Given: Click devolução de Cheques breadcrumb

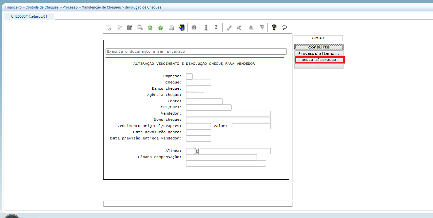Looking at the screenshot, I should pos(143,7).
